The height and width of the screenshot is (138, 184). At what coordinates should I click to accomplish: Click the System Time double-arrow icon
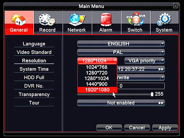click(x=161, y=69)
